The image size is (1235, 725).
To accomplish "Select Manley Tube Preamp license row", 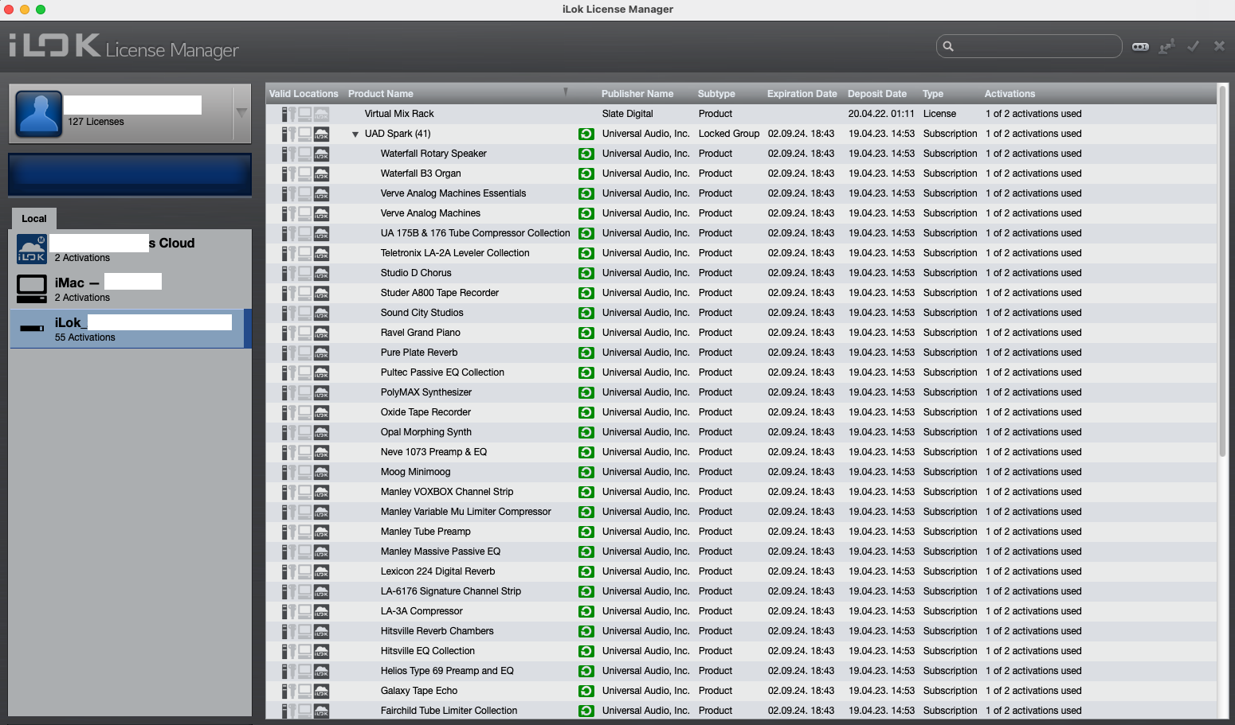I will 741,532.
